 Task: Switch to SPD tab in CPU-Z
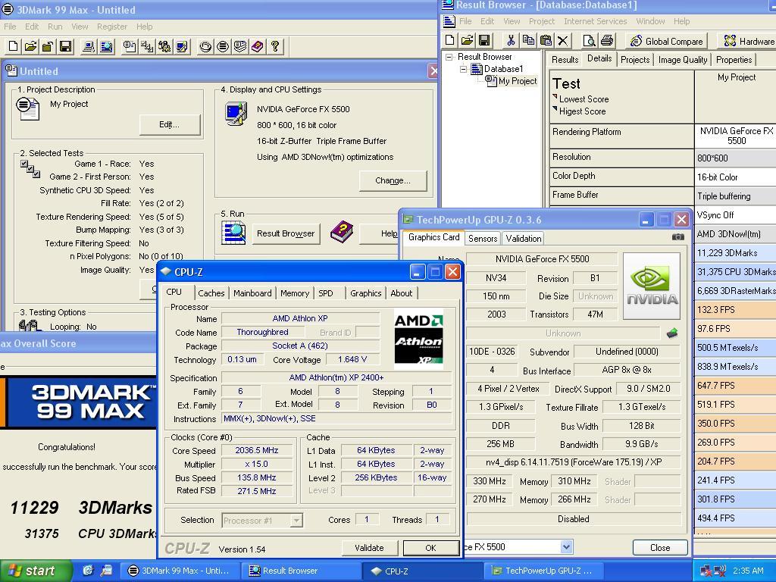[326, 293]
